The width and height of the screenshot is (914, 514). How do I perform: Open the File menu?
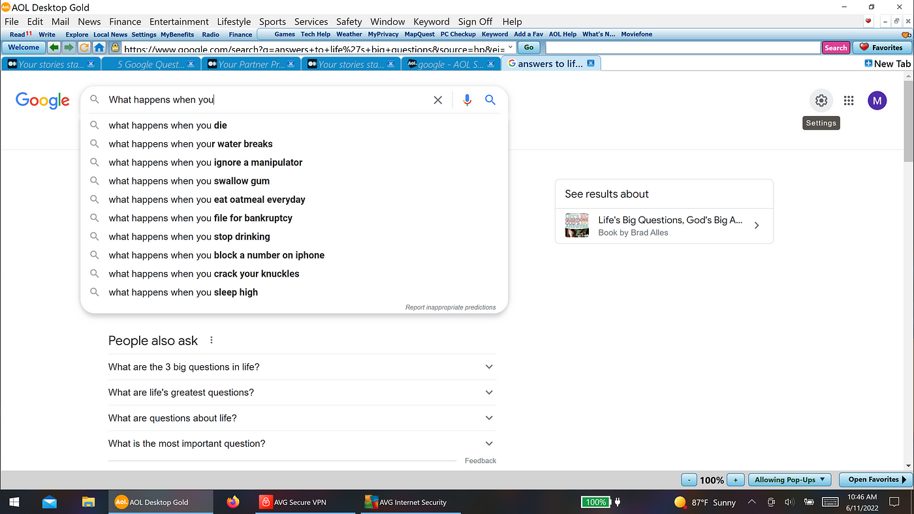point(11,22)
